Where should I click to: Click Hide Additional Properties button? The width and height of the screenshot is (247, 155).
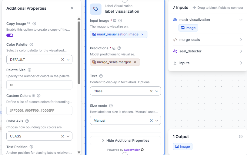[x=125, y=140]
